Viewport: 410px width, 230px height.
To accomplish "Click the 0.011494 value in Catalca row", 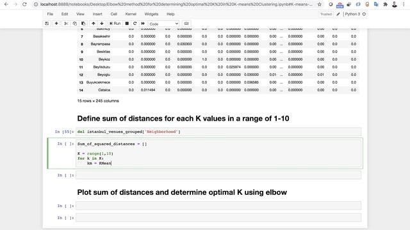I will [148, 90].
